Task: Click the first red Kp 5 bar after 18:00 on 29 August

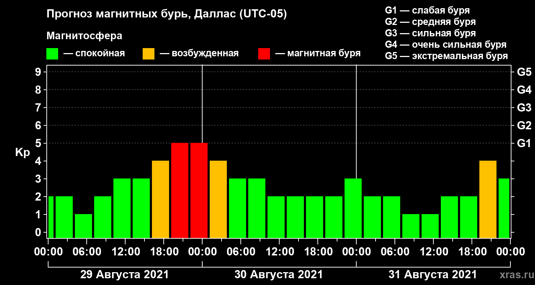Action: click(180, 190)
